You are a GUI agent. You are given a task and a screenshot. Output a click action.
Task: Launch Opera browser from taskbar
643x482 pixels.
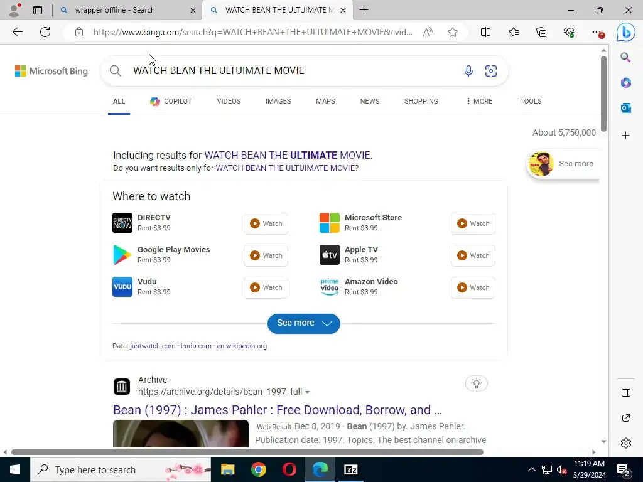(x=289, y=469)
